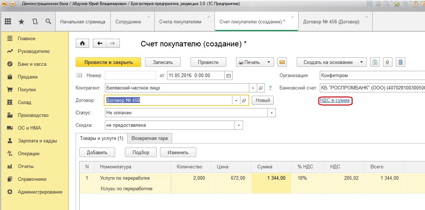Image resolution: width=425 pixels, height=210 pixels.
Task: Go to home page icon button
Action: click(83, 43)
